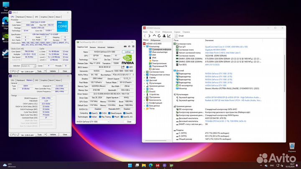301x169 pixels.
Task: Toggle the OpenGL 4.6 checkbox in GPU-Z
Action: click(x=122, y=117)
